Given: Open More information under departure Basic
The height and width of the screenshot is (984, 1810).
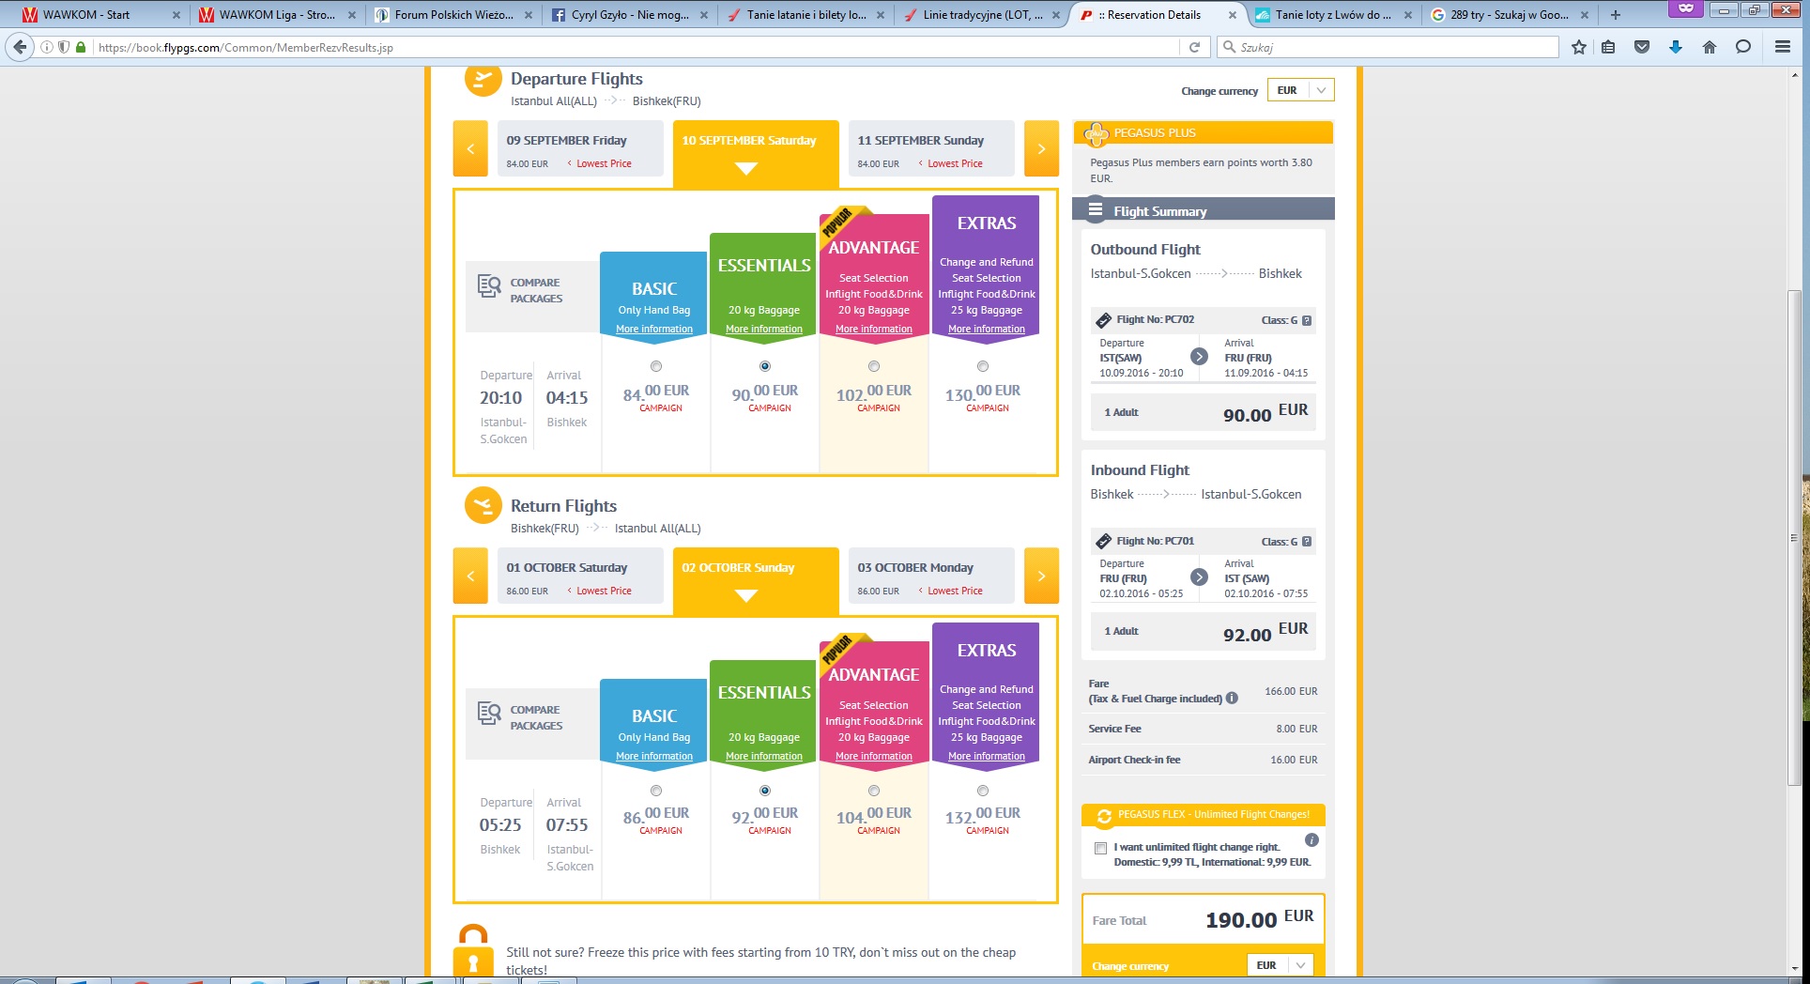Looking at the screenshot, I should [x=654, y=330].
